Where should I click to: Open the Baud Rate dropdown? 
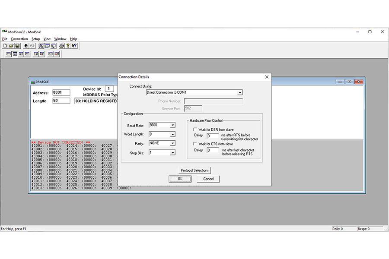(x=172, y=125)
